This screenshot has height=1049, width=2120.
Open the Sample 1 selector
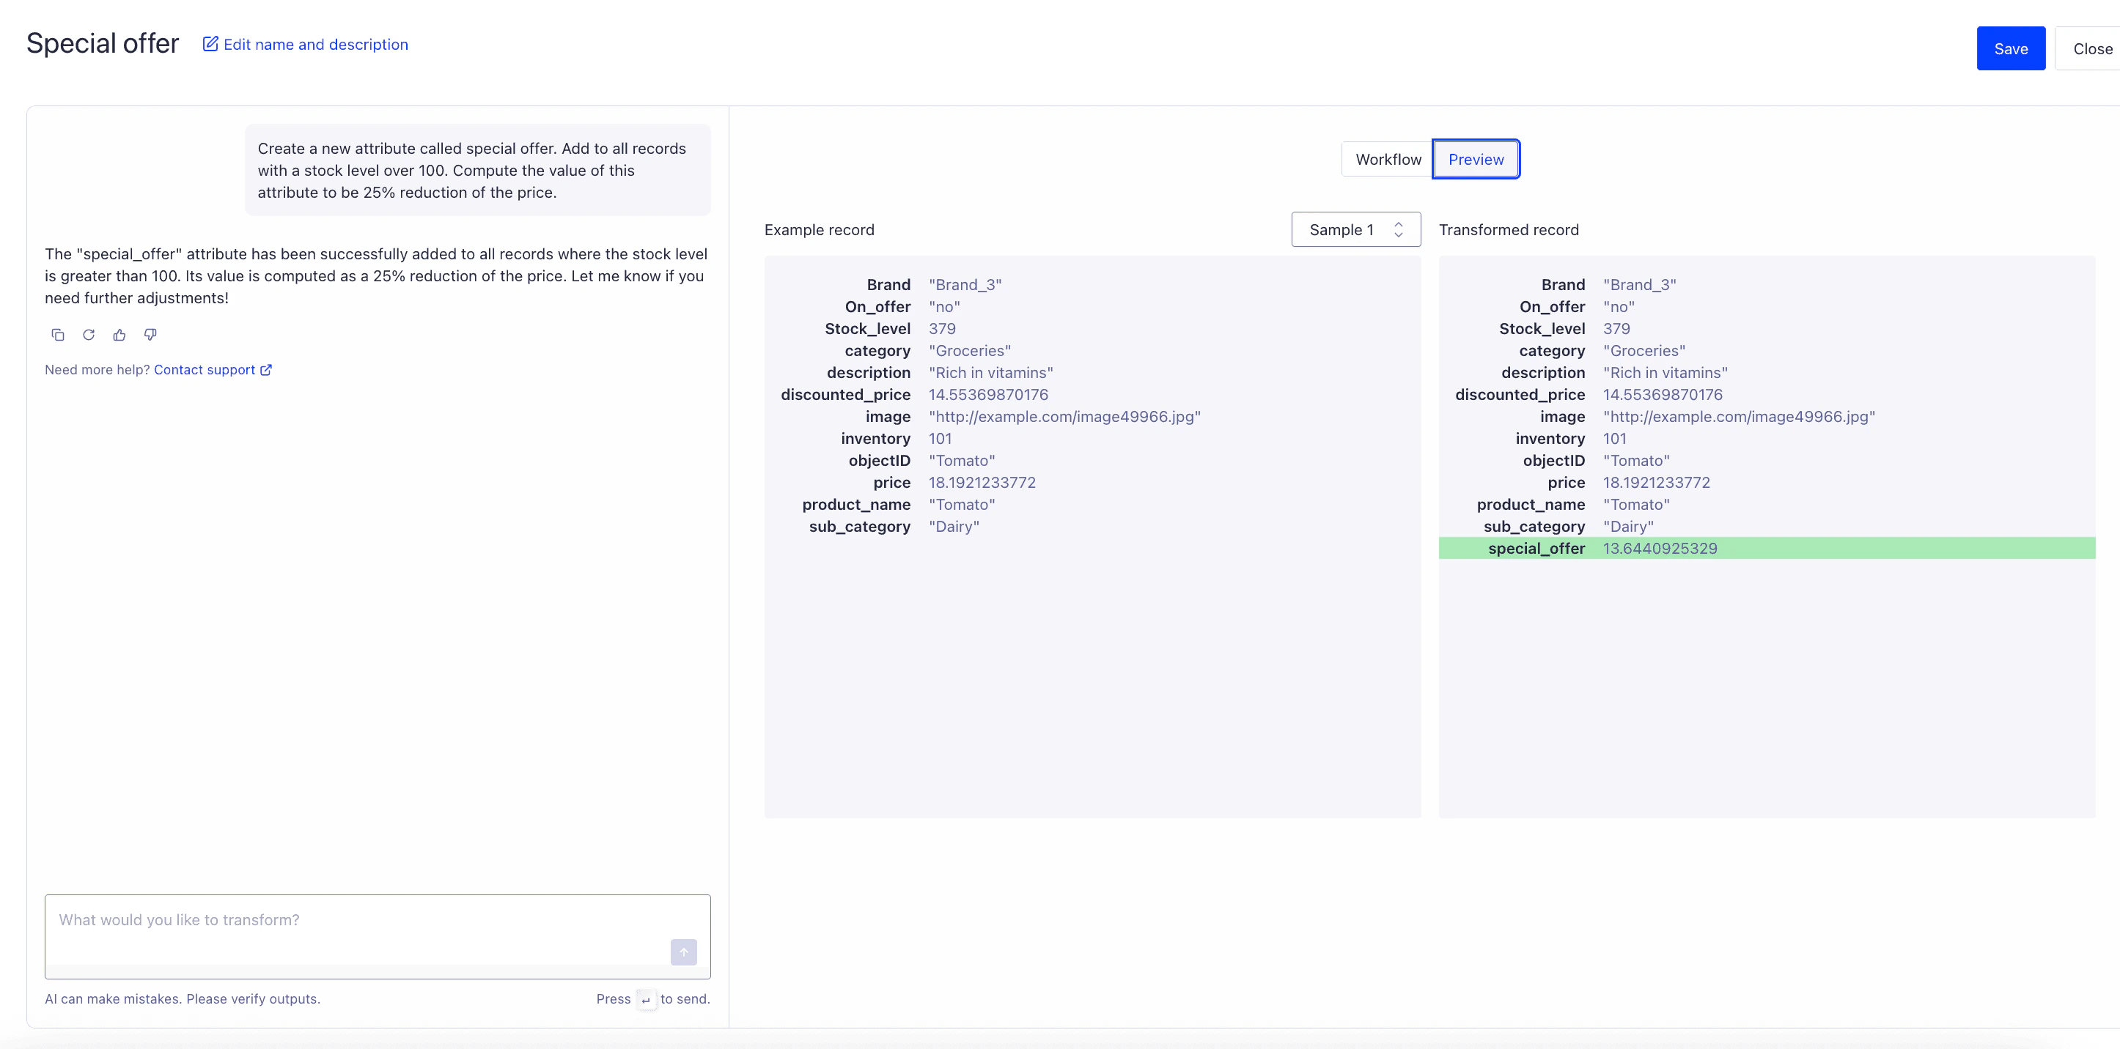[1355, 229]
